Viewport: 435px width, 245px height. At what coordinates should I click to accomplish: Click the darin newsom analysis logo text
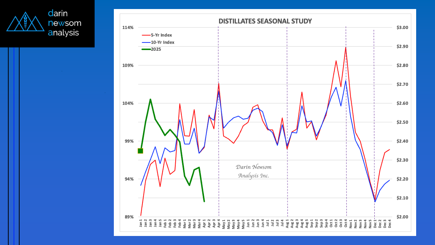click(64, 23)
